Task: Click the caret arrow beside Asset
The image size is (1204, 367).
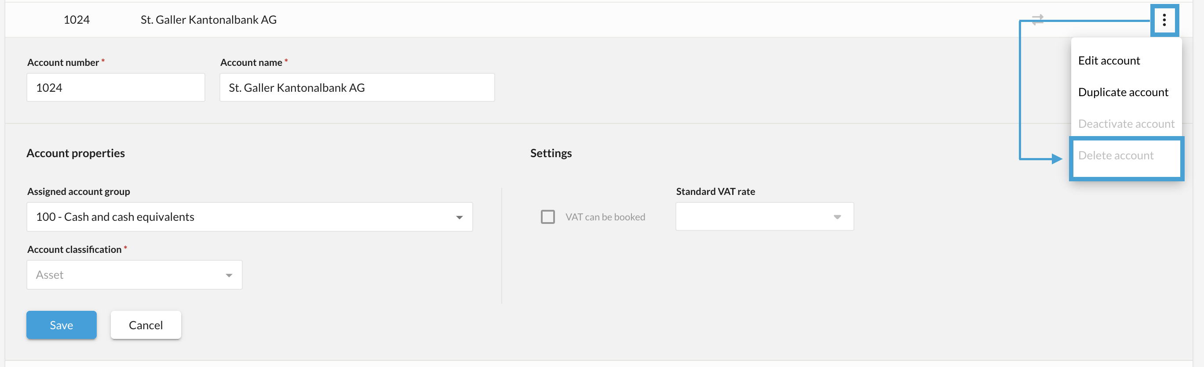Action: 229,275
